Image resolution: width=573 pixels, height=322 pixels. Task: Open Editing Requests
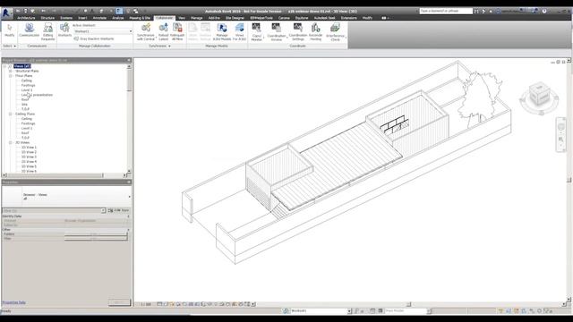(x=47, y=32)
